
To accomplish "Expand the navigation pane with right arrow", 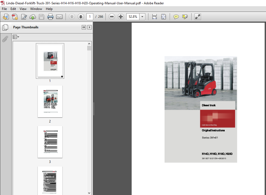I will click(x=90, y=27).
